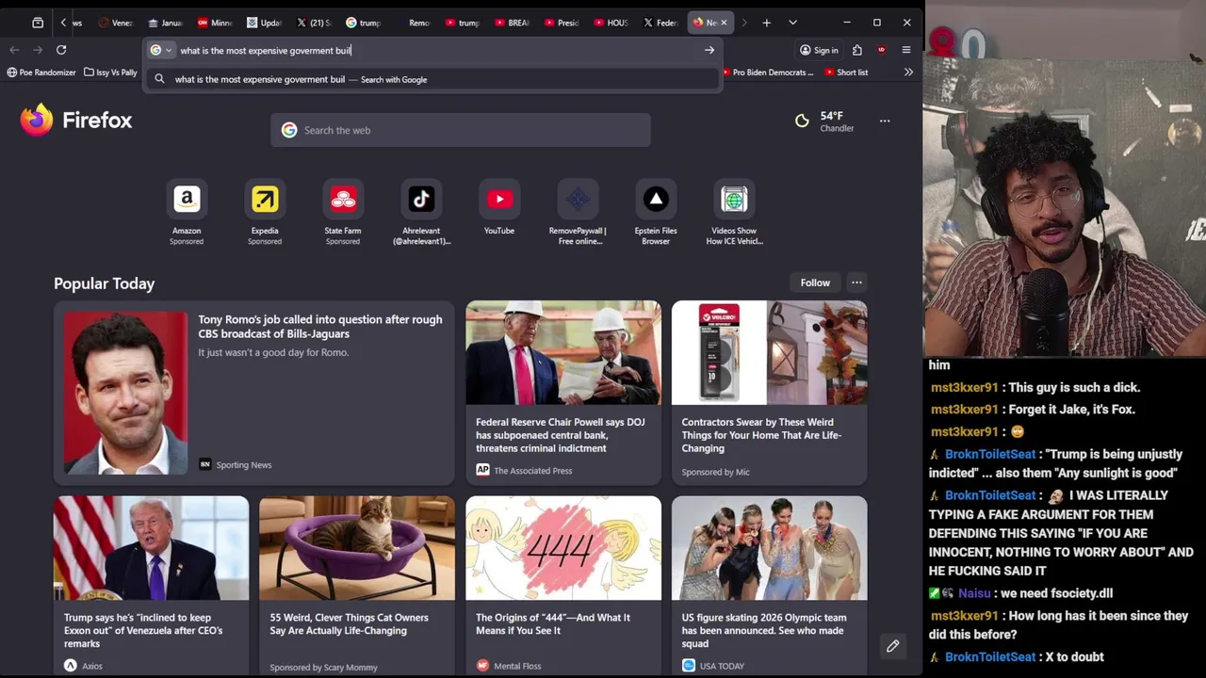Open the search engine selector in the address bar
Screen dimensions: 1206x678
coord(161,51)
